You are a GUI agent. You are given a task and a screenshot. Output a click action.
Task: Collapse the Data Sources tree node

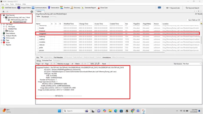(1, 15)
